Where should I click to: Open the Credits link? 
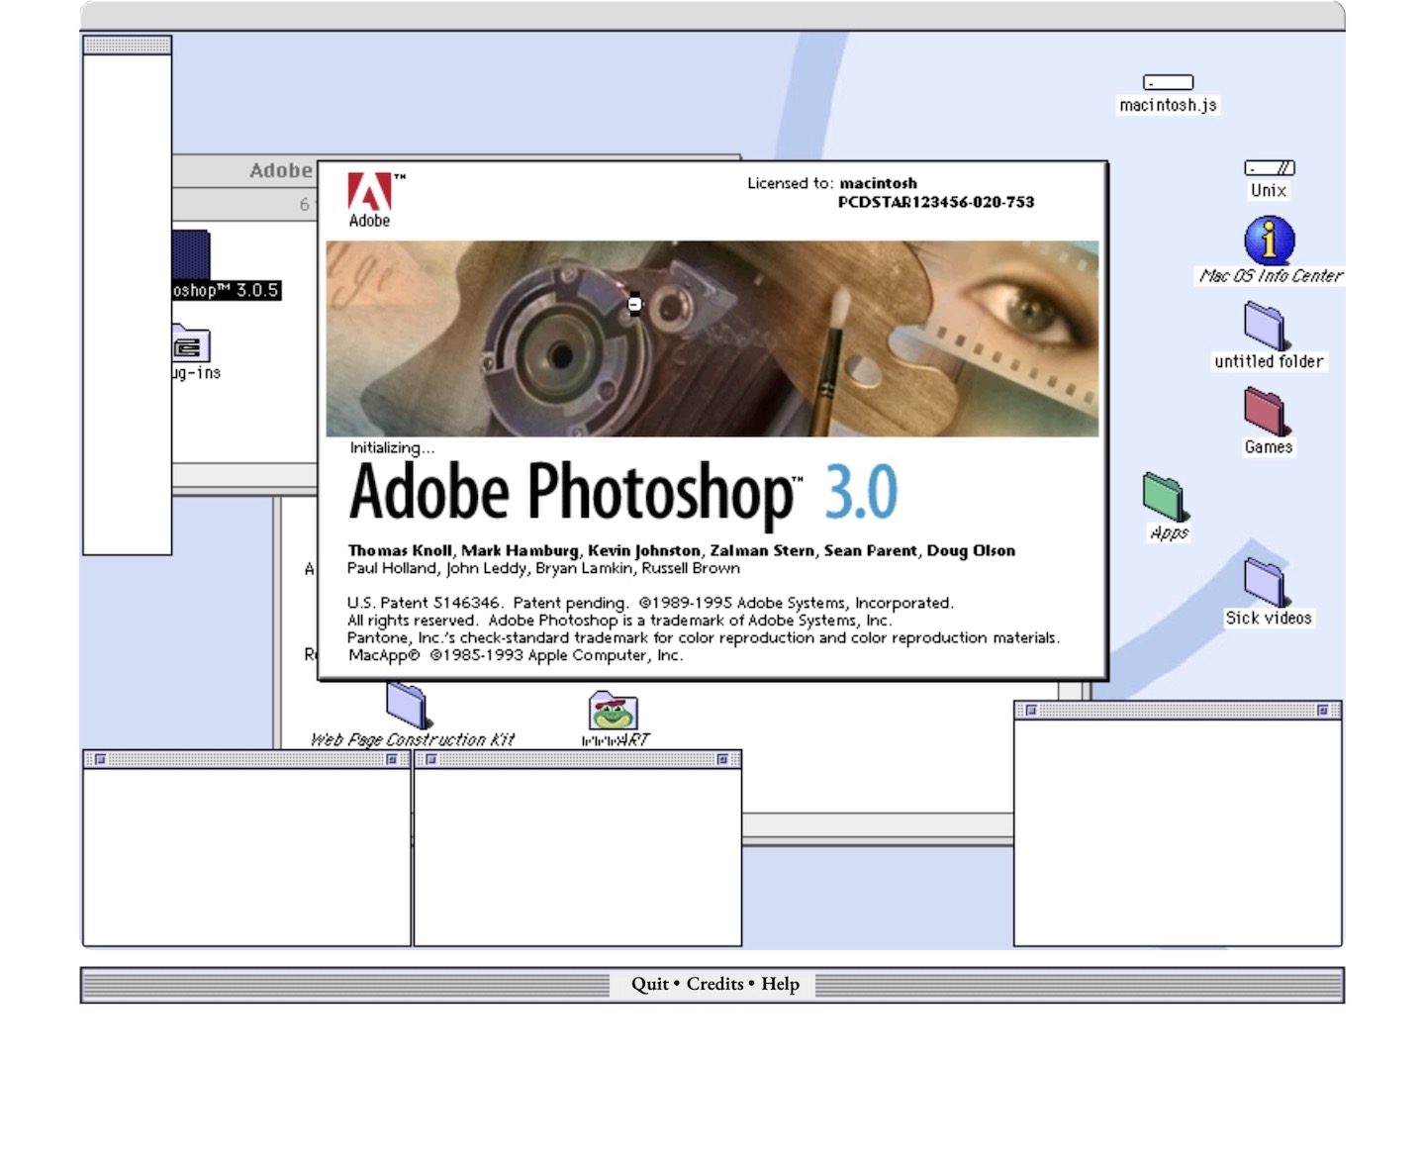point(714,984)
